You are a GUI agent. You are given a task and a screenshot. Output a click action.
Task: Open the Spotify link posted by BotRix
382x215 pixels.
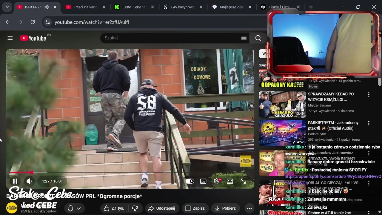333,179
